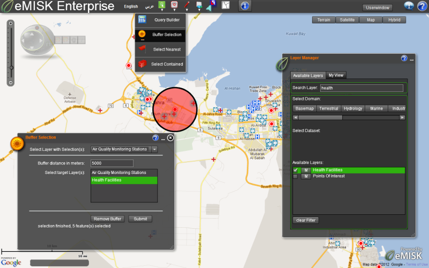The height and width of the screenshot is (268, 429).
Task: Click the M button for Health Facilities
Action: (306, 170)
